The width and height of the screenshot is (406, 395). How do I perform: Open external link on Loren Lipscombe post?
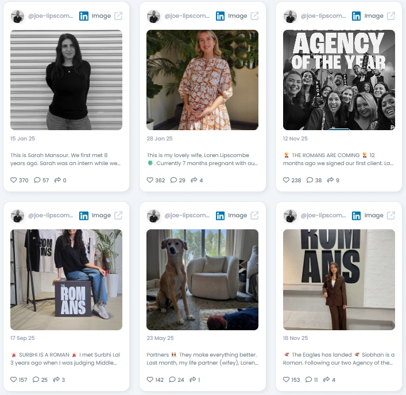click(x=254, y=16)
